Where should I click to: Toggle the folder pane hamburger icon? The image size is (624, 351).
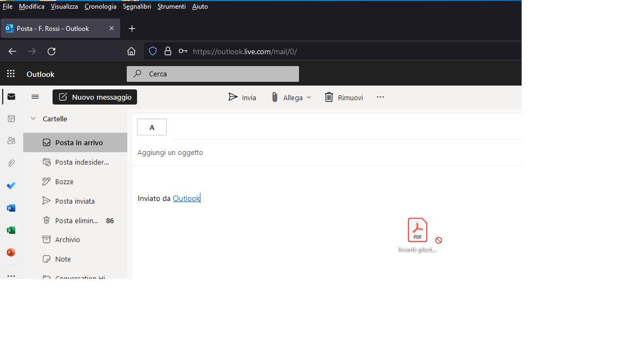click(35, 96)
